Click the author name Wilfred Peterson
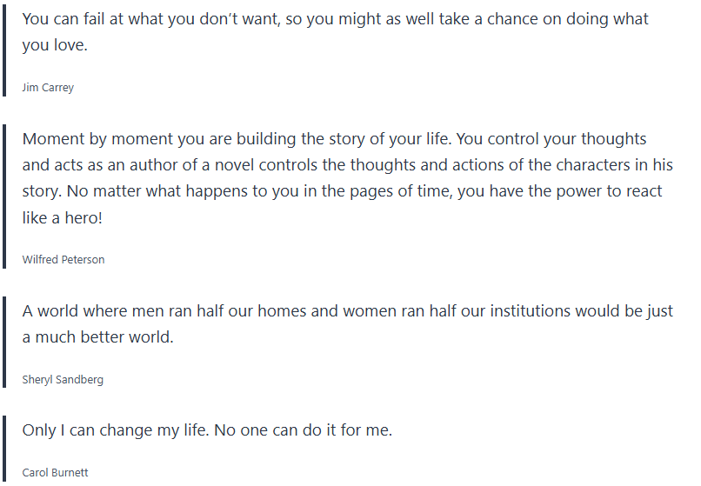Screen dimensions: 701x486 63,259
